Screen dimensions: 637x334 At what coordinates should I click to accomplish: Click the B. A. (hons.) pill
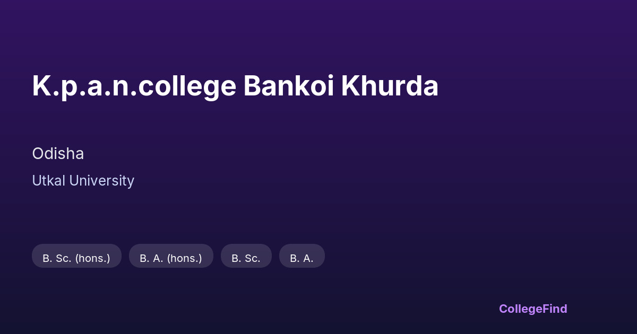(x=171, y=258)
